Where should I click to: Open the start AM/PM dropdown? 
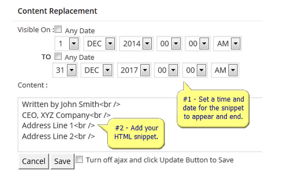(x=228, y=44)
